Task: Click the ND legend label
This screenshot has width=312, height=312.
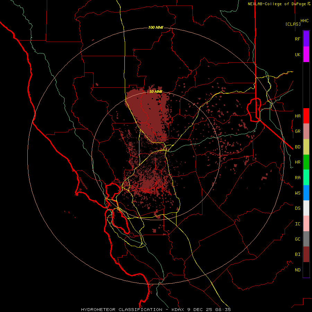Action: pos(297,270)
